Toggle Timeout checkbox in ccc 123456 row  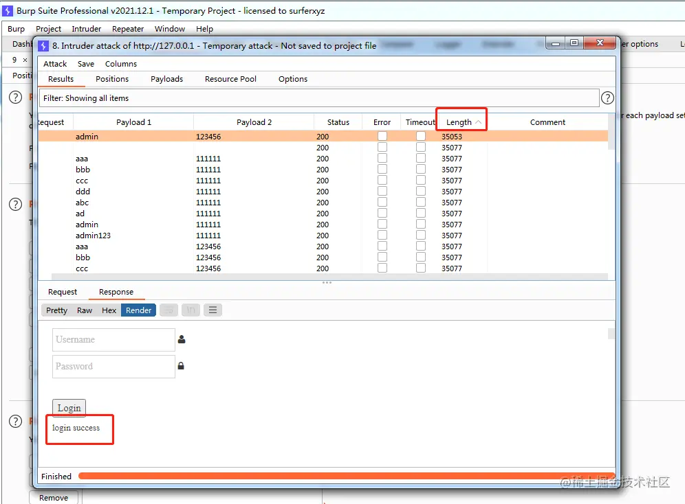(x=421, y=268)
